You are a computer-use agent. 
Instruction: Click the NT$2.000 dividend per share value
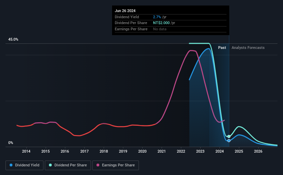point(161,23)
